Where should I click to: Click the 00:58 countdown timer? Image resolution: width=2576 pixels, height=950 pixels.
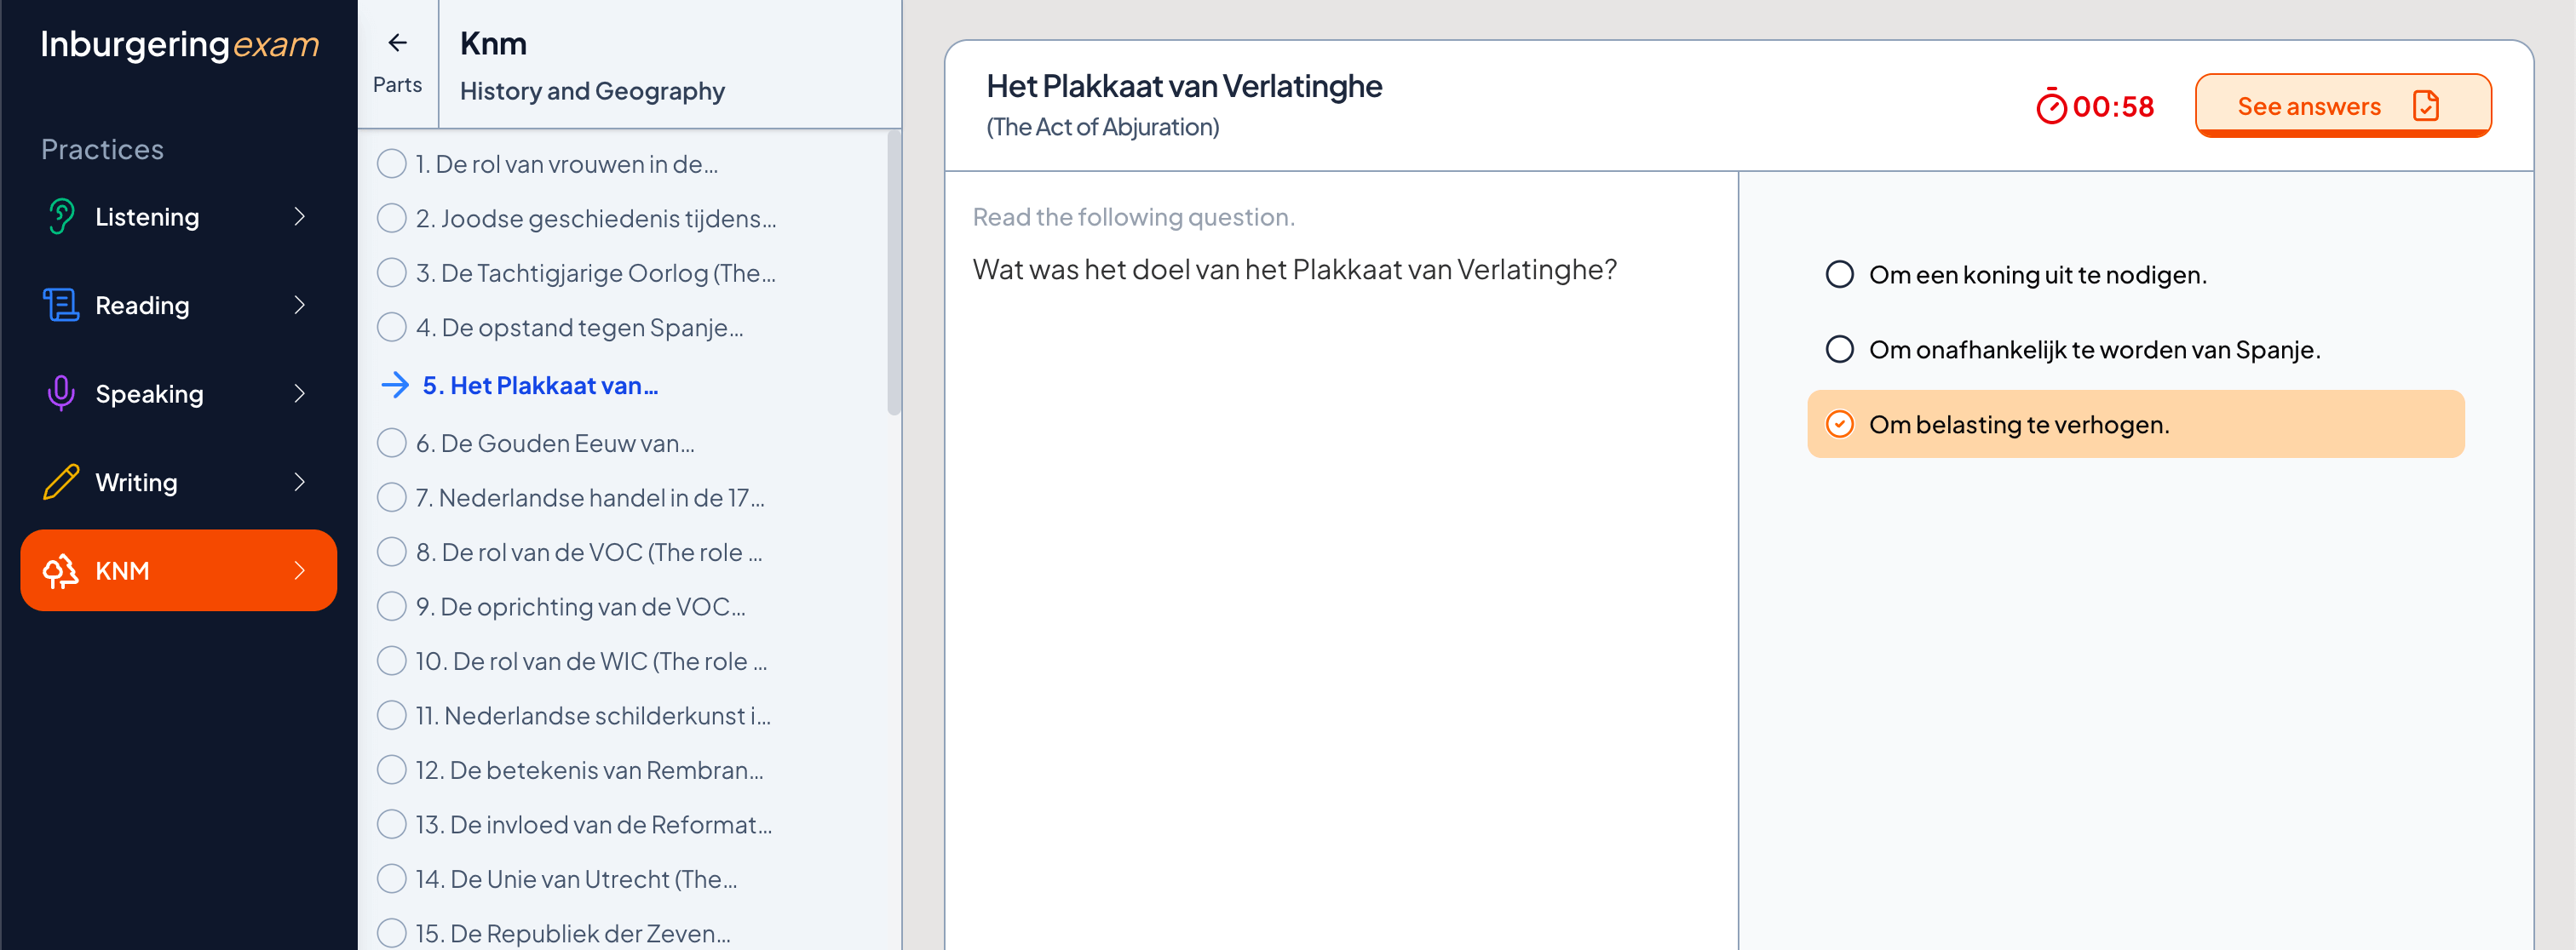2113,106
